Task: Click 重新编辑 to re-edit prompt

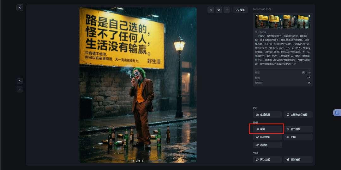Action: pyautogui.click(x=298, y=159)
